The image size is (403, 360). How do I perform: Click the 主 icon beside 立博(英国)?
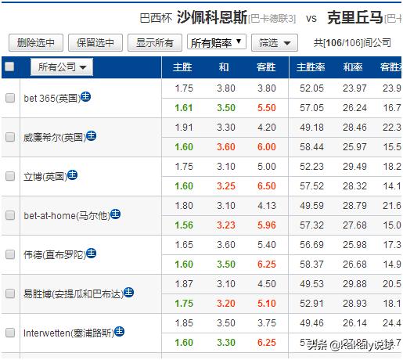coord(72,175)
